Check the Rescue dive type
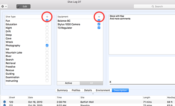Image resolution: width=175 pixels, height=106 pixels. point(47,70)
